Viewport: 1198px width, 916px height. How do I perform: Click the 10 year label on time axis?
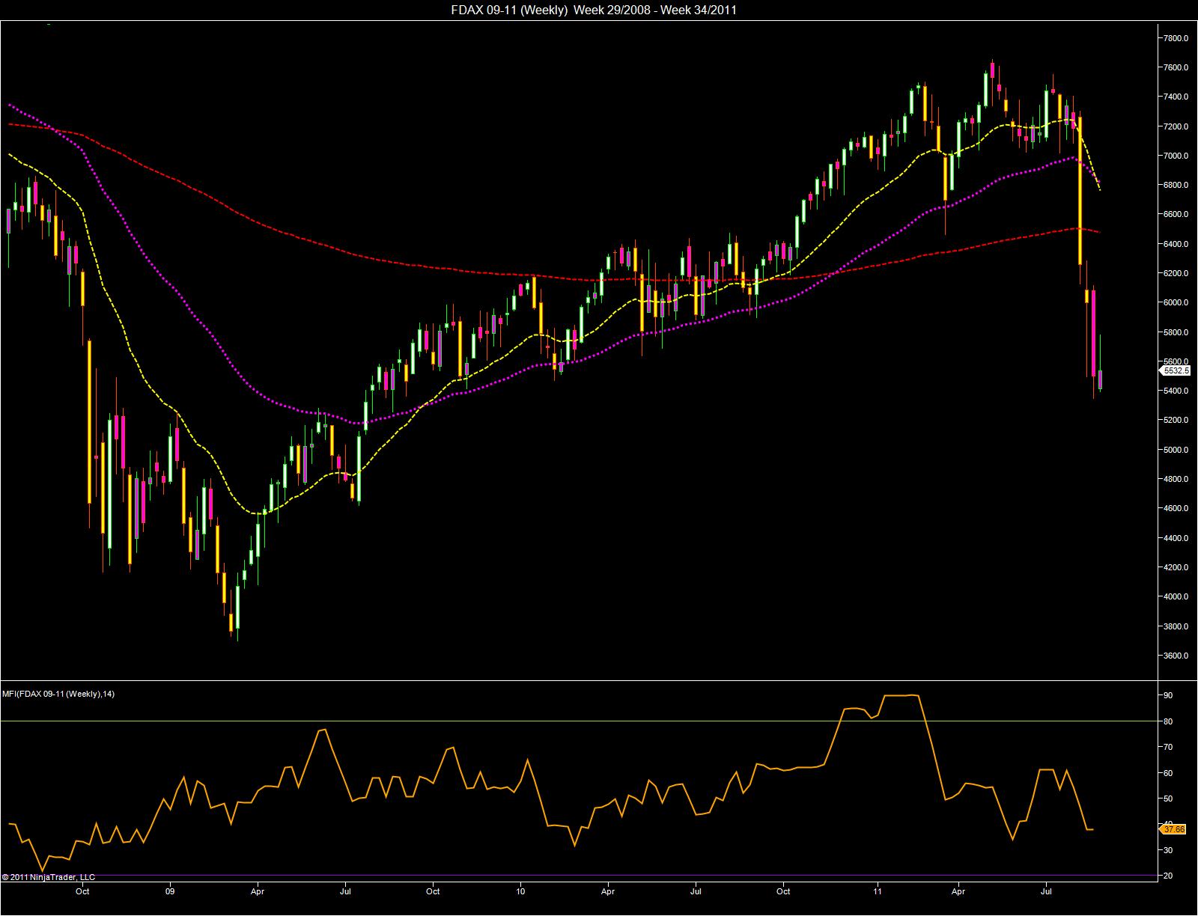tap(521, 892)
